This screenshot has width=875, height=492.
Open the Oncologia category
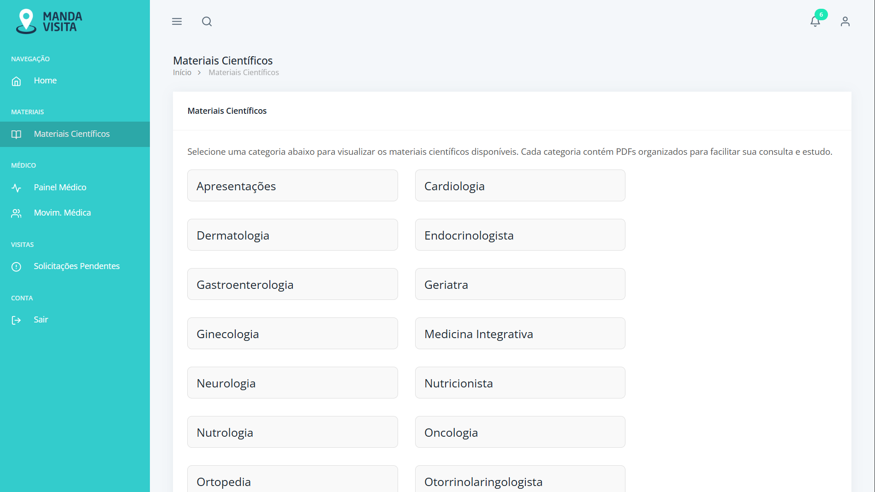tap(520, 432)
